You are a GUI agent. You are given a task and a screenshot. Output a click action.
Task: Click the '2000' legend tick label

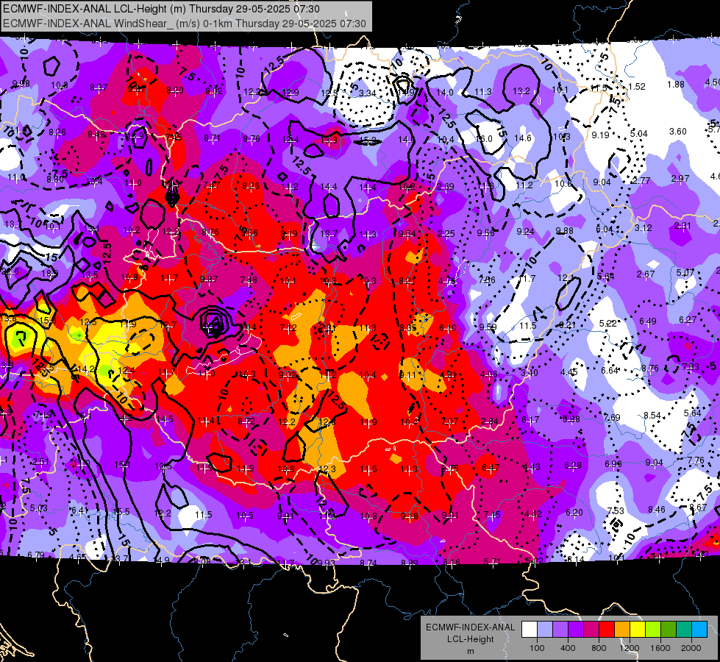pyautogui.click(x=691, y=648)
